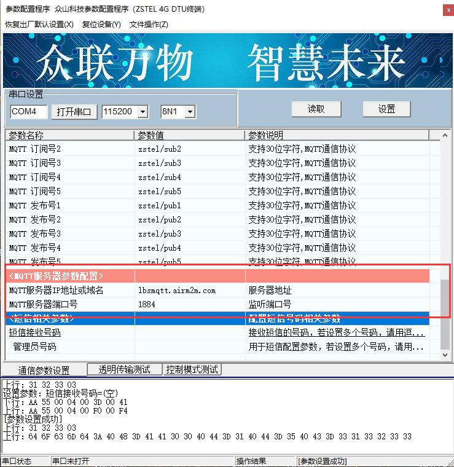Select the MQTT服务器端口号 row
The height and width of the screenshot is (467, 454).
[x=217, y=304]
